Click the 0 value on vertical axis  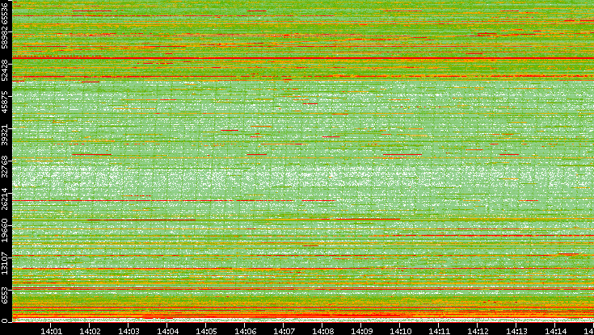tap(4, 320)
